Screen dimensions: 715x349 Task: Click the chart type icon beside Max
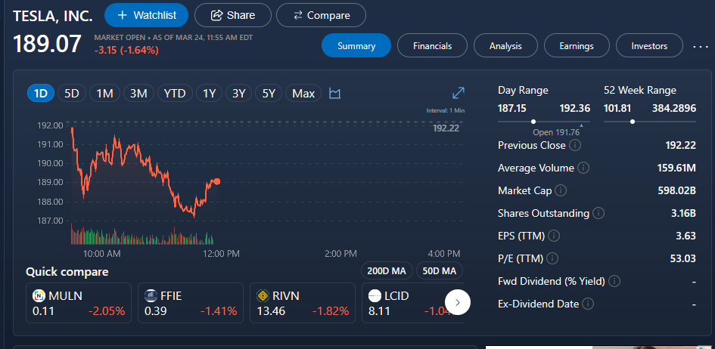[x=335, y=94]
